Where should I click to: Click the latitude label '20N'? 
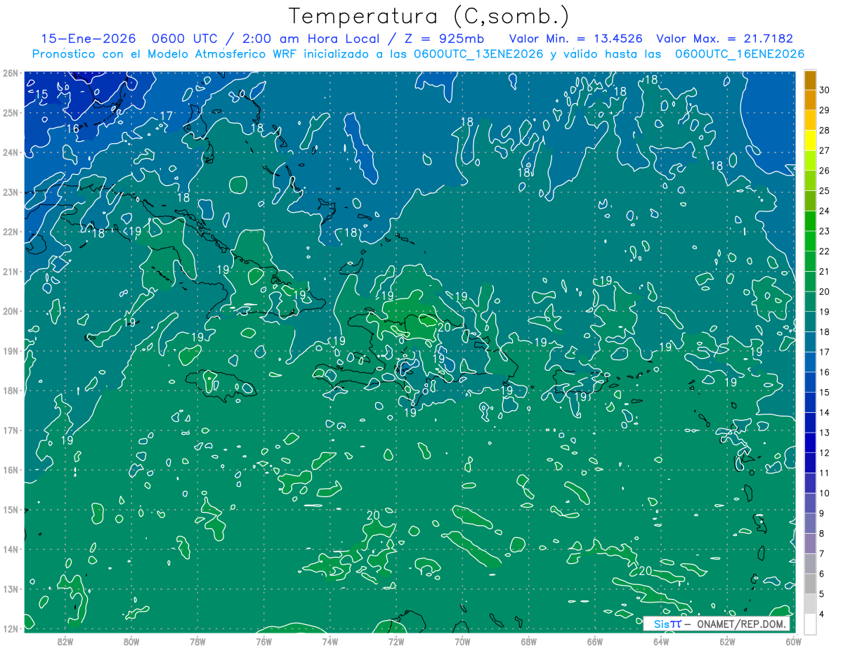click(x=11, y=311)
